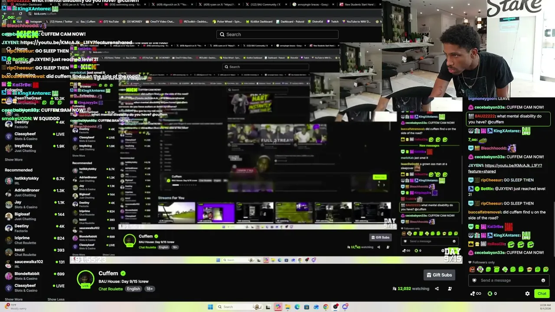
Task: Expand following list with Show More
Action: point(13,160)
